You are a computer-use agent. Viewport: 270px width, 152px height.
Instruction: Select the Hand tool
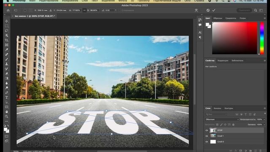pyautogui.click(x=7, y=111)
